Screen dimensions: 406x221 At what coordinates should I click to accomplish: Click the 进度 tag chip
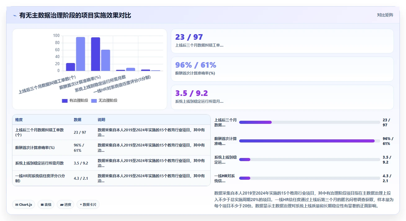pos(65,205)
